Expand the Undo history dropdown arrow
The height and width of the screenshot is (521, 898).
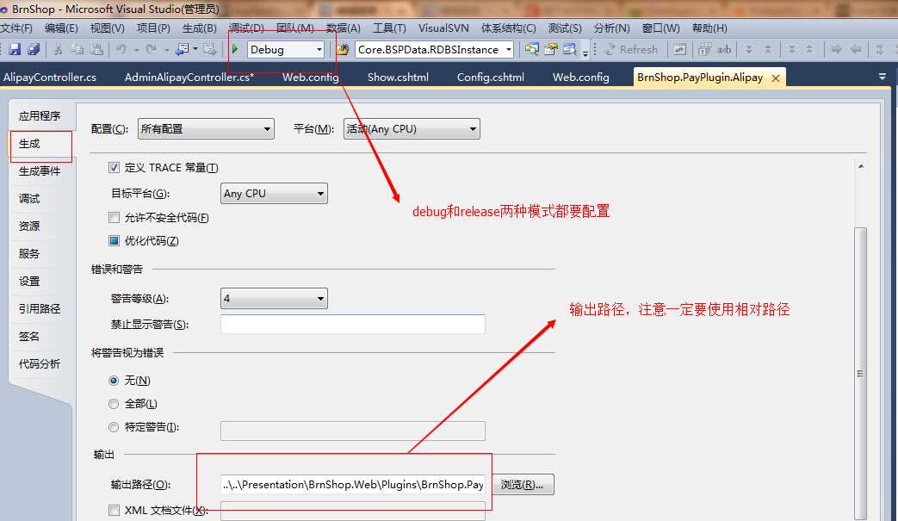click(x=137, y=50)
